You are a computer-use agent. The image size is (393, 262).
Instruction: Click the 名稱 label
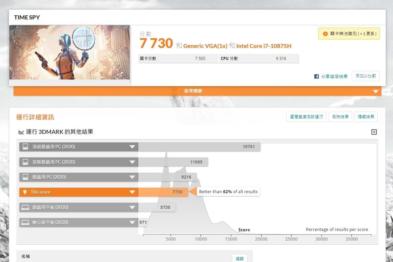[26, 256]
